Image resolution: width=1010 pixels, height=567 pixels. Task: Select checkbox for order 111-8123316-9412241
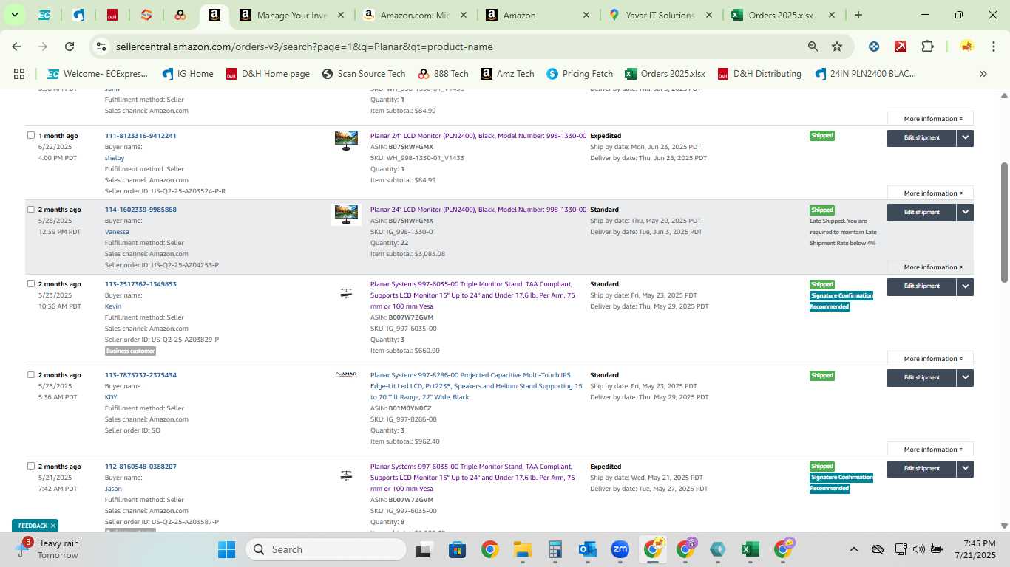click(31, 135)
